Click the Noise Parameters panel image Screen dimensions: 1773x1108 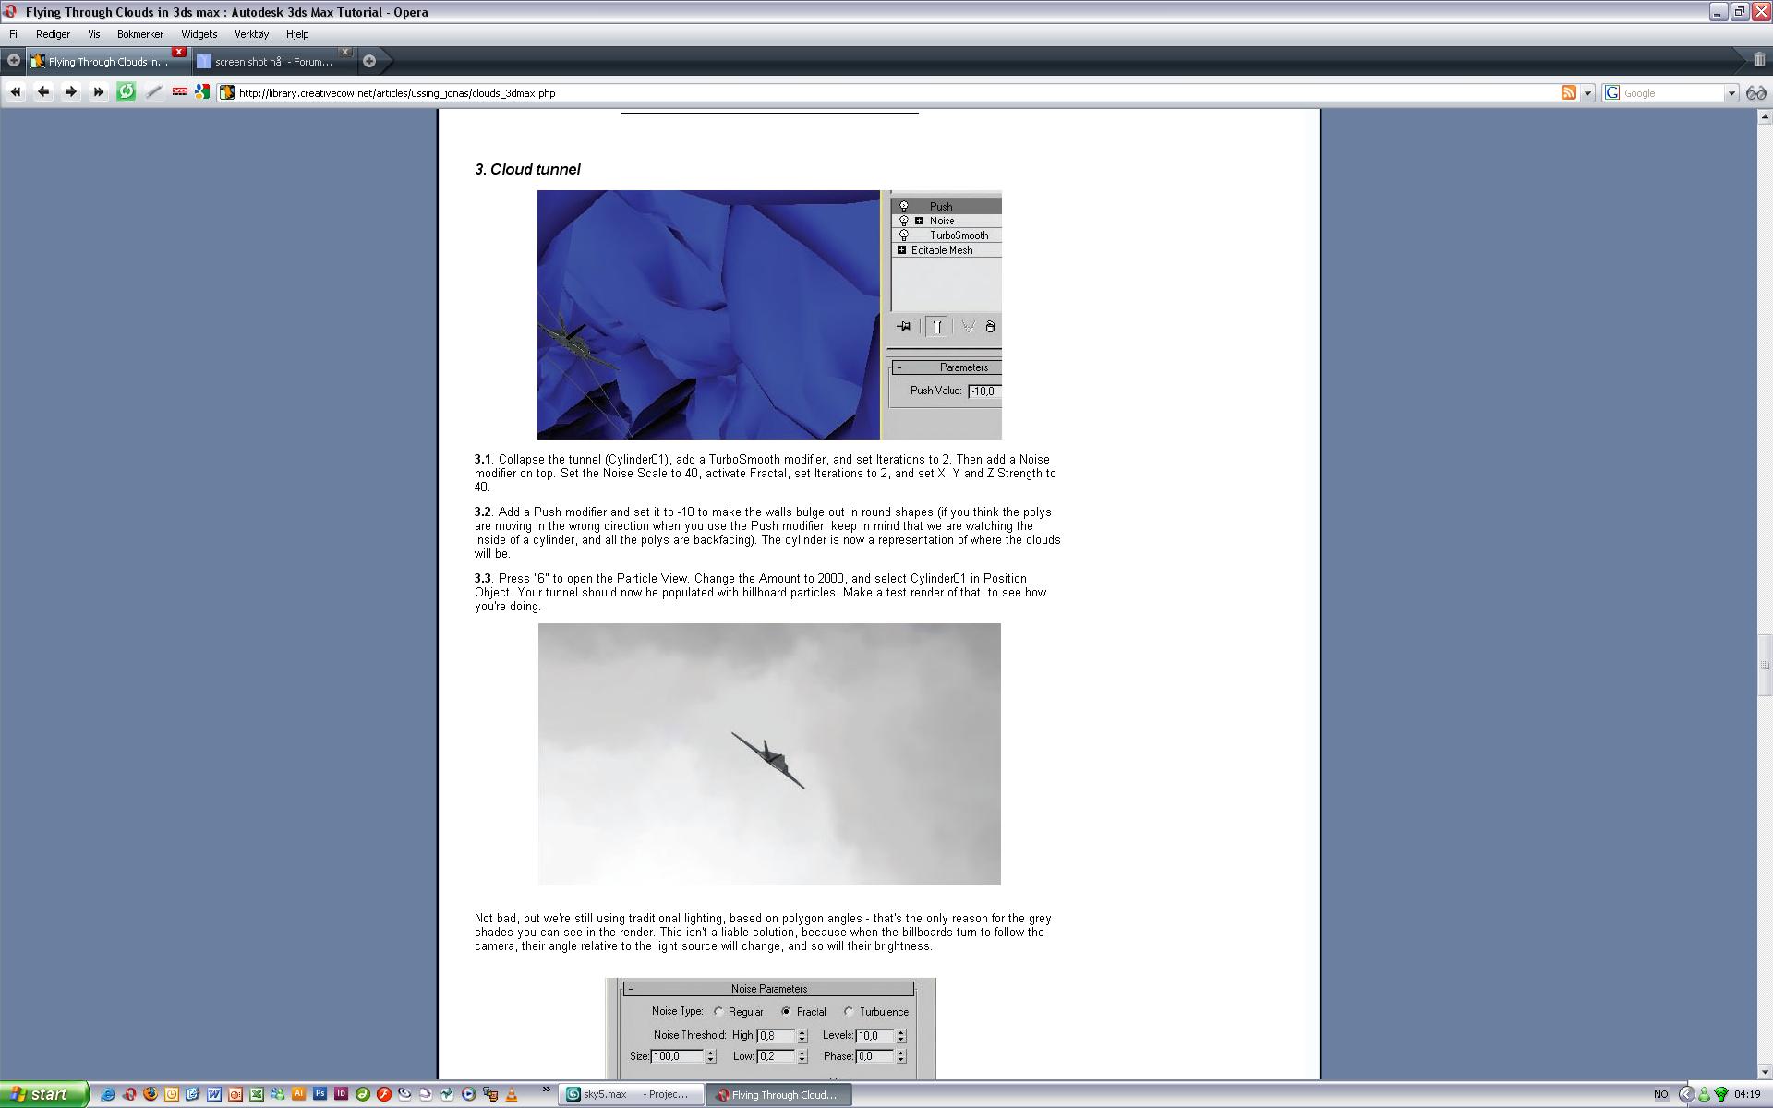click(770, 1029)
